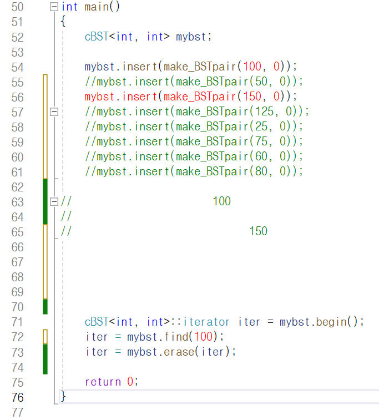Click the commented insert pair 80 line
The height and width of the screenshot is (420, 379).
[x=194, y=171]
